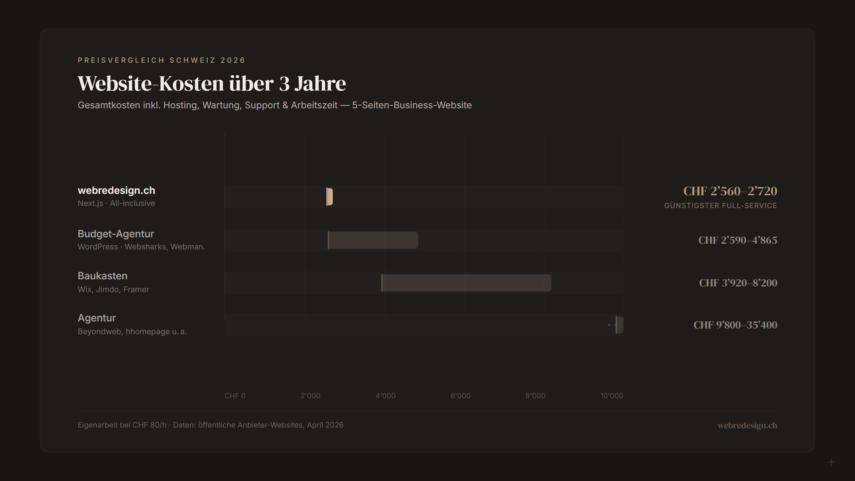Expand the Wix, Jimdo, Framer description
The width and height of the screenshot is (855, 481).
point(113,289)
